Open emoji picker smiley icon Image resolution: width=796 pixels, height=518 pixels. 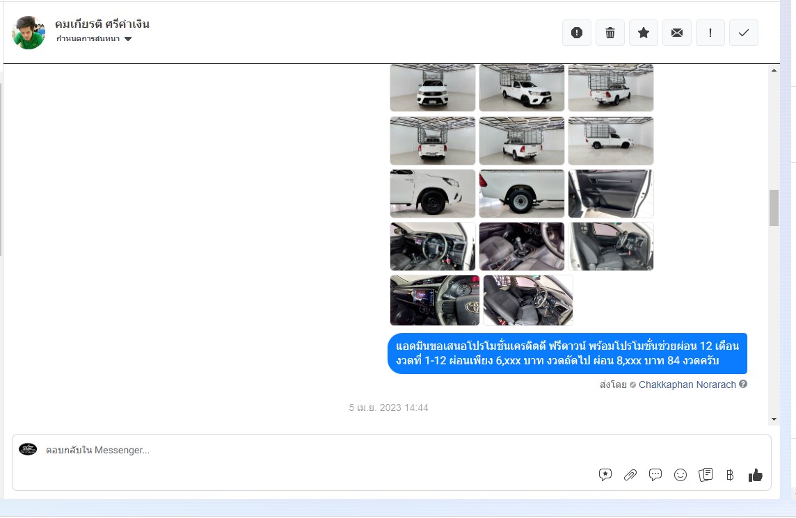[680, 475]
